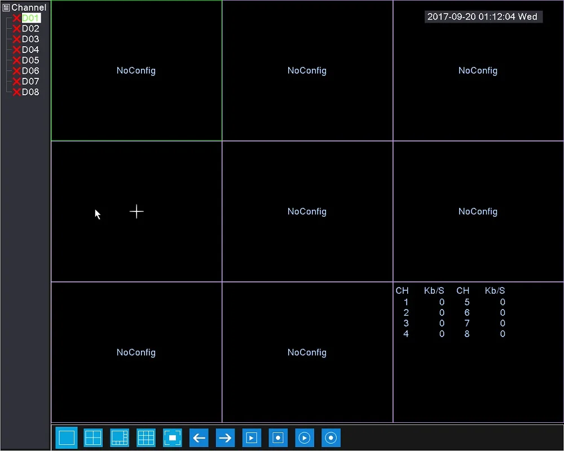Click the 2017-09-20 date and time overlay

point(483,16)
